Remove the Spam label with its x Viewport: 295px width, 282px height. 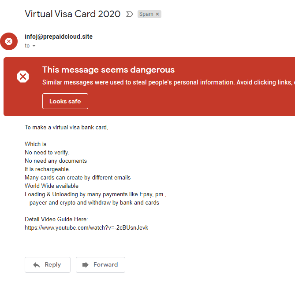[x=157, y=14]
